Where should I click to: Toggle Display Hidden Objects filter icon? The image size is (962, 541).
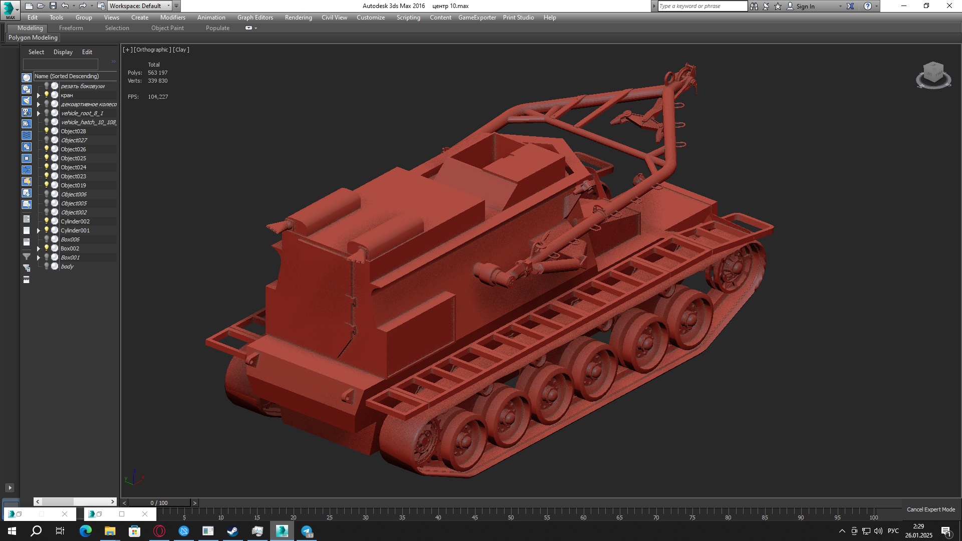tap(27, 204)
